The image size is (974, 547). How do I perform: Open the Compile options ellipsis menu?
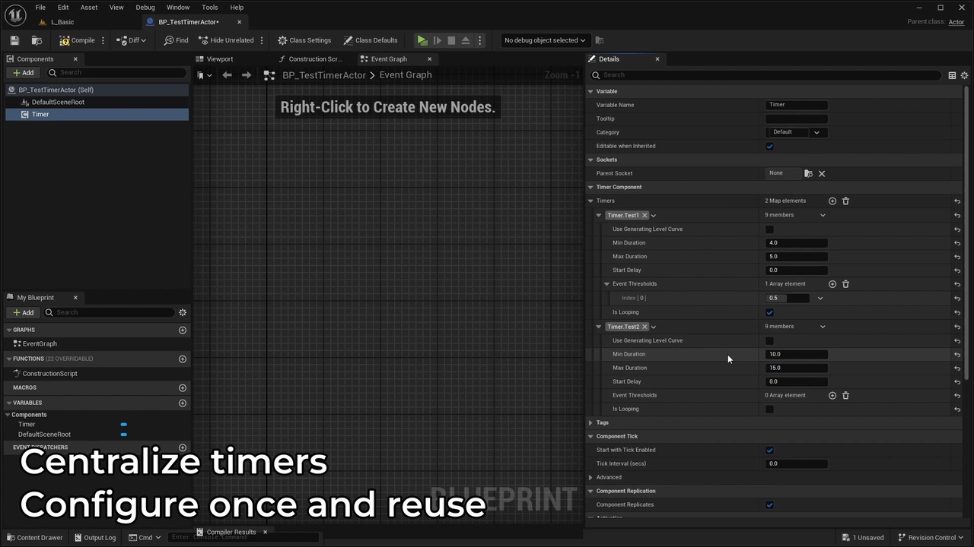tap(103, 40)
